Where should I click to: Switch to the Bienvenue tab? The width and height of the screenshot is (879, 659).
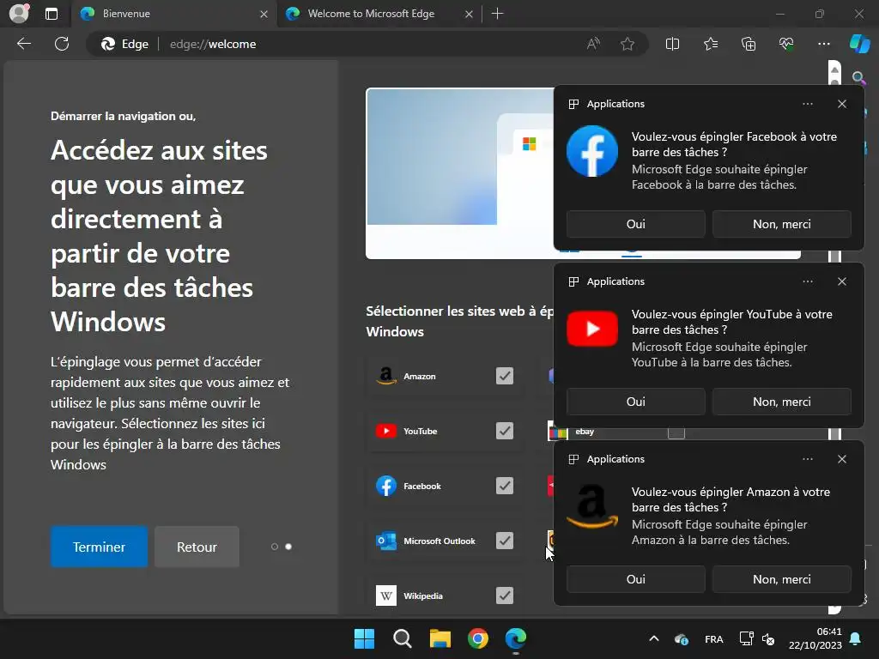(x=173, y=14)
